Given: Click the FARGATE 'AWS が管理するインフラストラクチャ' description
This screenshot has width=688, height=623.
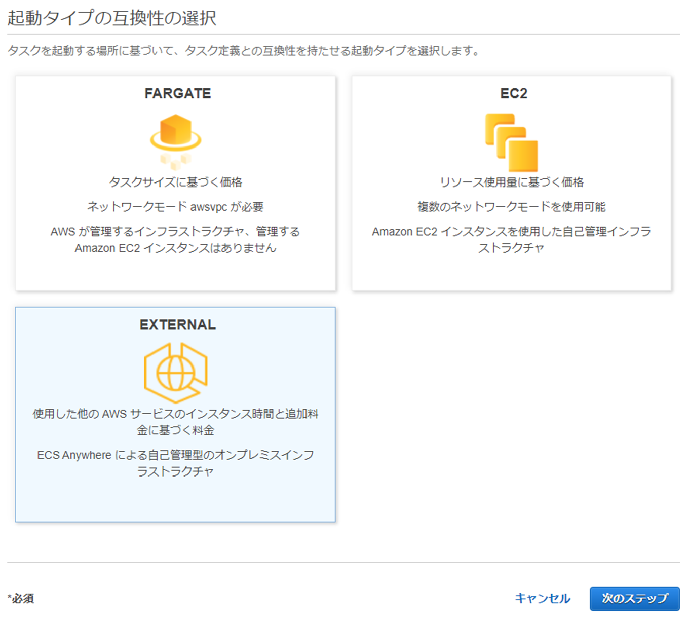Looking at the screenshot, I should pos(175,240).
